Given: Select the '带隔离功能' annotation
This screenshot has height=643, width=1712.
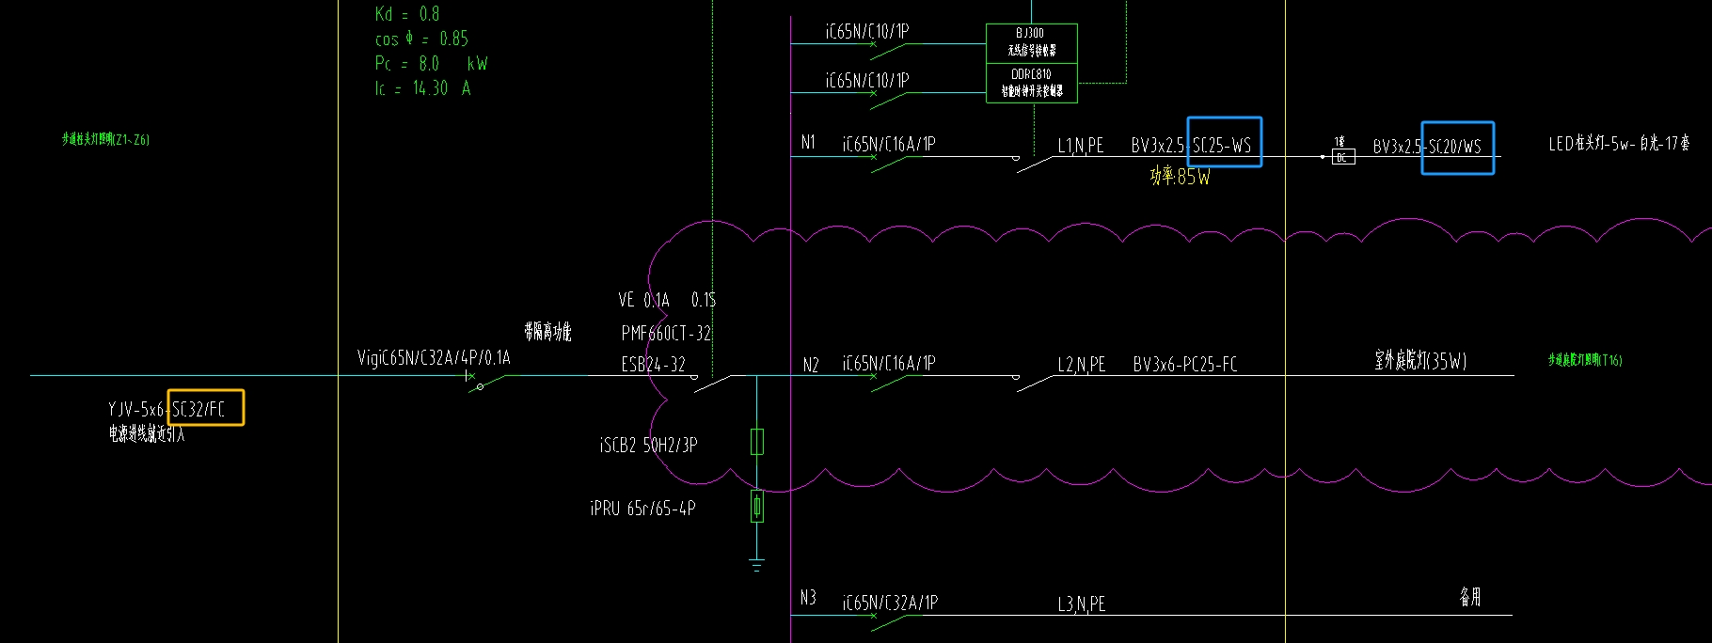Looking at the screenshot, I should tap(547, 331).
